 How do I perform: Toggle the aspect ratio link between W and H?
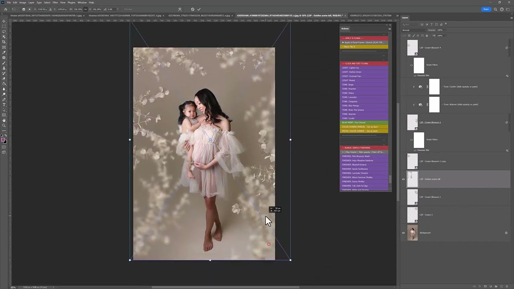85,9
